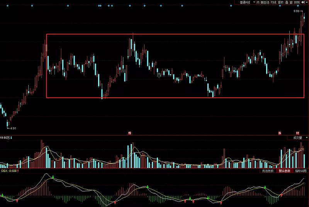The height and width of the screenshot is (207, 309).
Task: Open the 指标说明 indicator description
Action: [x=301, y=171]
